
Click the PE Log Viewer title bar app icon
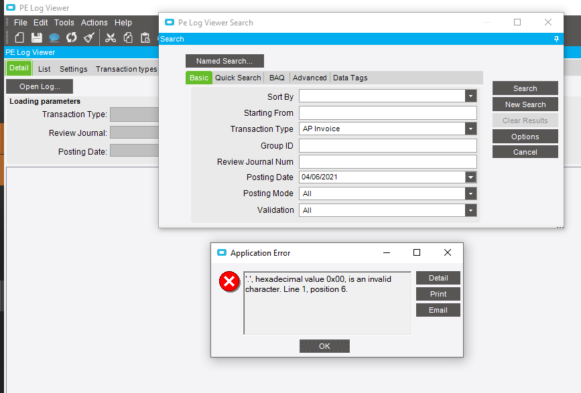point(11,7)
